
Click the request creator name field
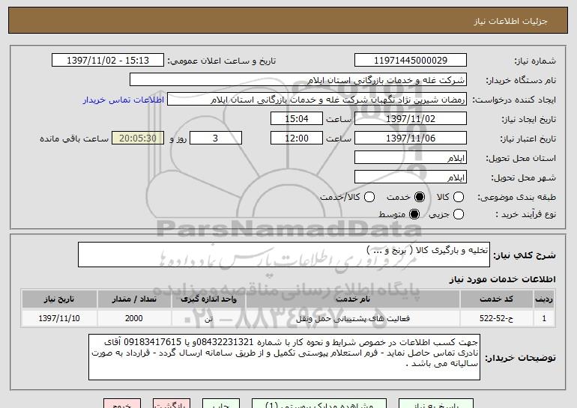point(317,100)
